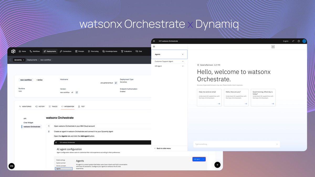Switch to the Traces tab
The height and width of the screenshot is (177, 315).
[x=53, y=106]
